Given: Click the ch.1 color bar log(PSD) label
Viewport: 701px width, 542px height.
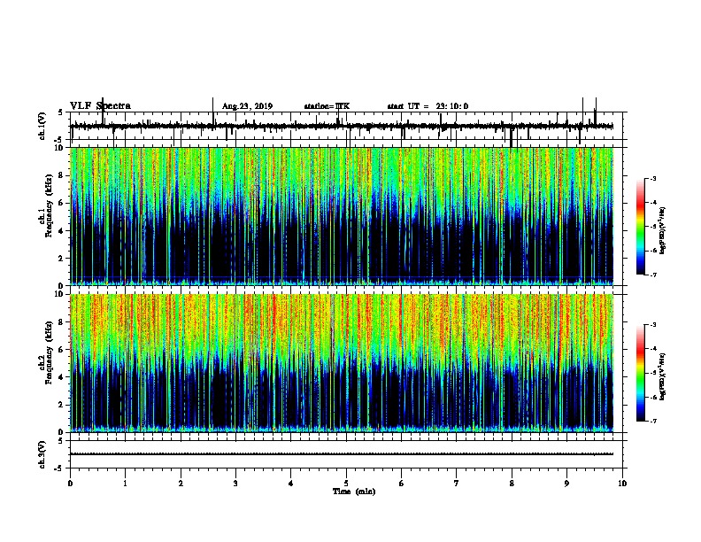Looking at the screenshot, I should click(663, 230).
